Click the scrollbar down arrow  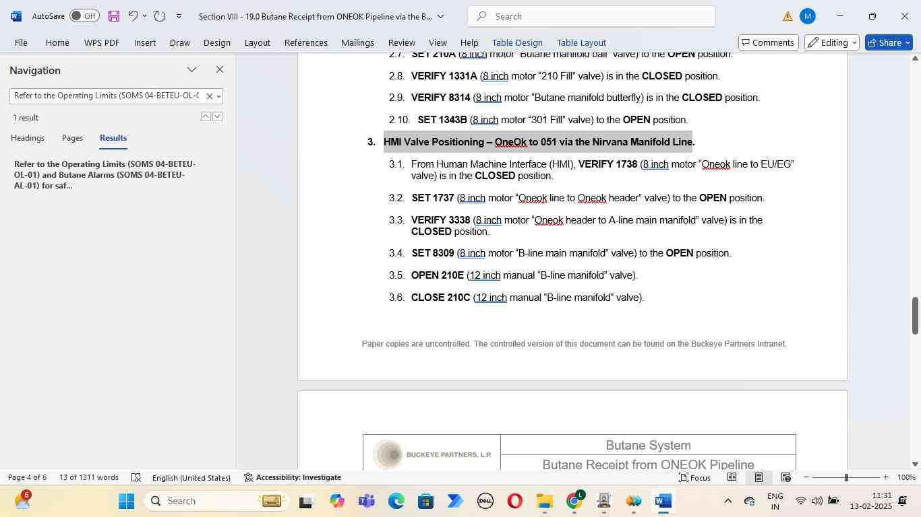coord(916,464)
